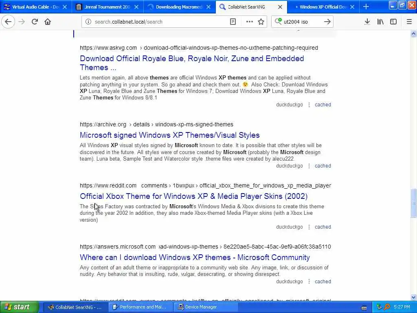417x313 pixels.
Task: Close the Windows XP Official tab
Action: click(x=352, y=7)
